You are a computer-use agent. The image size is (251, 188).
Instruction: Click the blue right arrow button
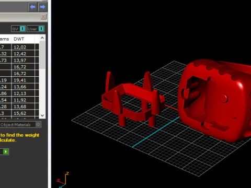(x=42, y=7)
